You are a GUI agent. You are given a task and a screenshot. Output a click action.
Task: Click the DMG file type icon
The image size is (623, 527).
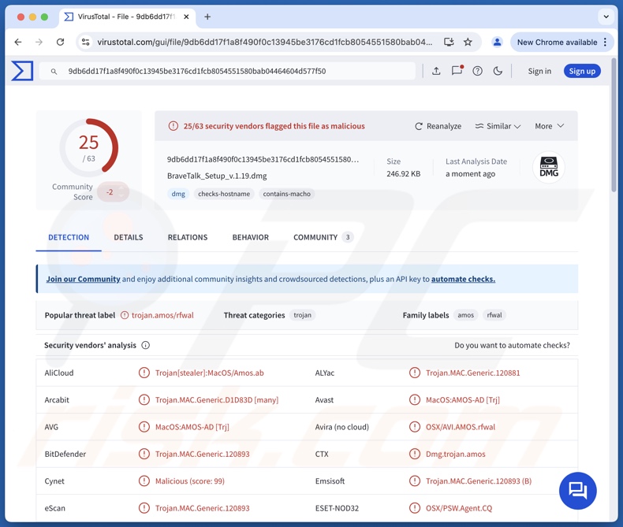tap(549, 167)
